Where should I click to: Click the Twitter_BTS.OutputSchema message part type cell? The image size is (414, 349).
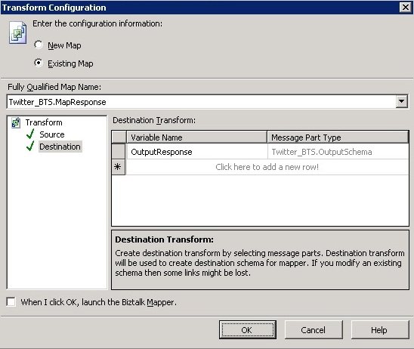[338, 152]
